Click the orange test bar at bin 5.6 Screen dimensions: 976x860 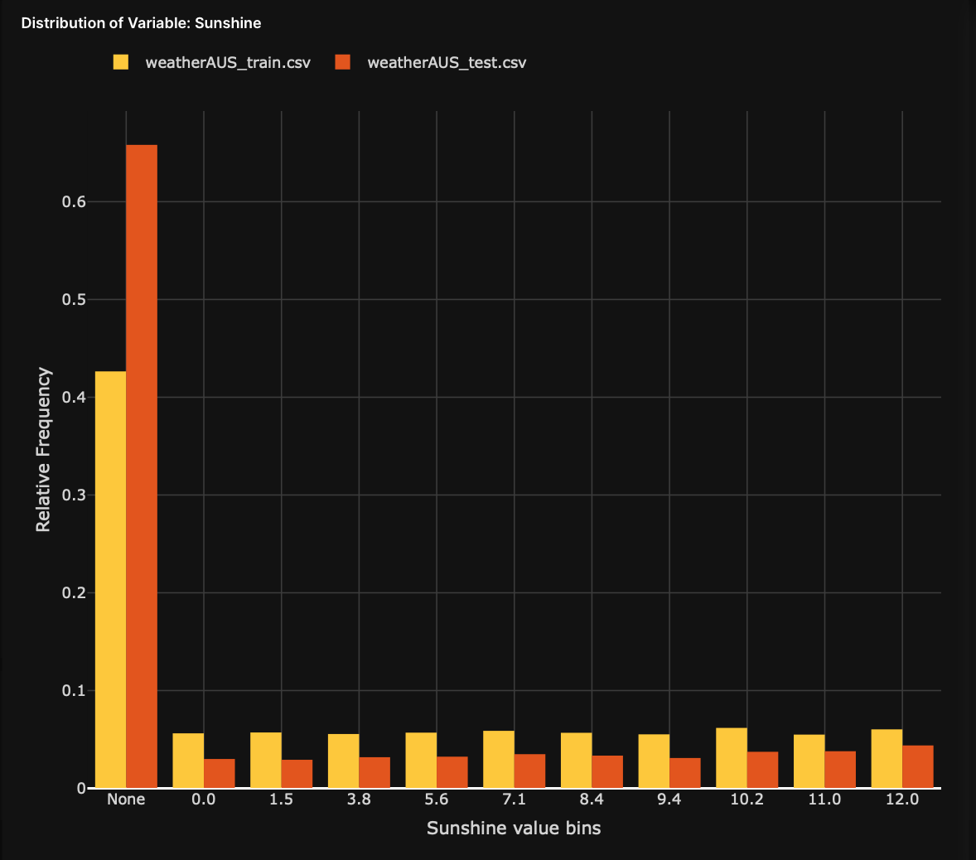click(x=452, y=772)
